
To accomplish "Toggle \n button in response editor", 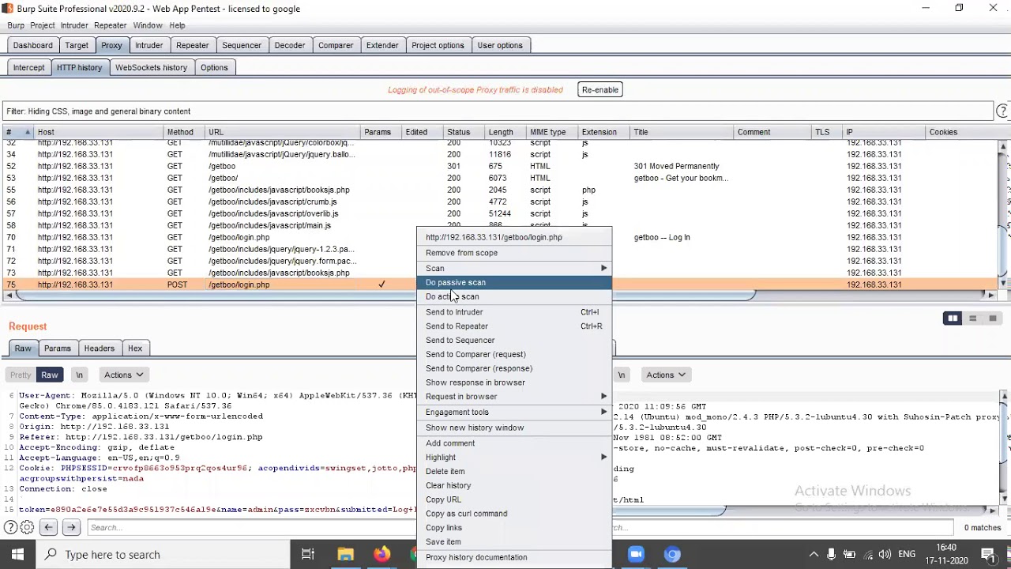I will click(622, 375).
